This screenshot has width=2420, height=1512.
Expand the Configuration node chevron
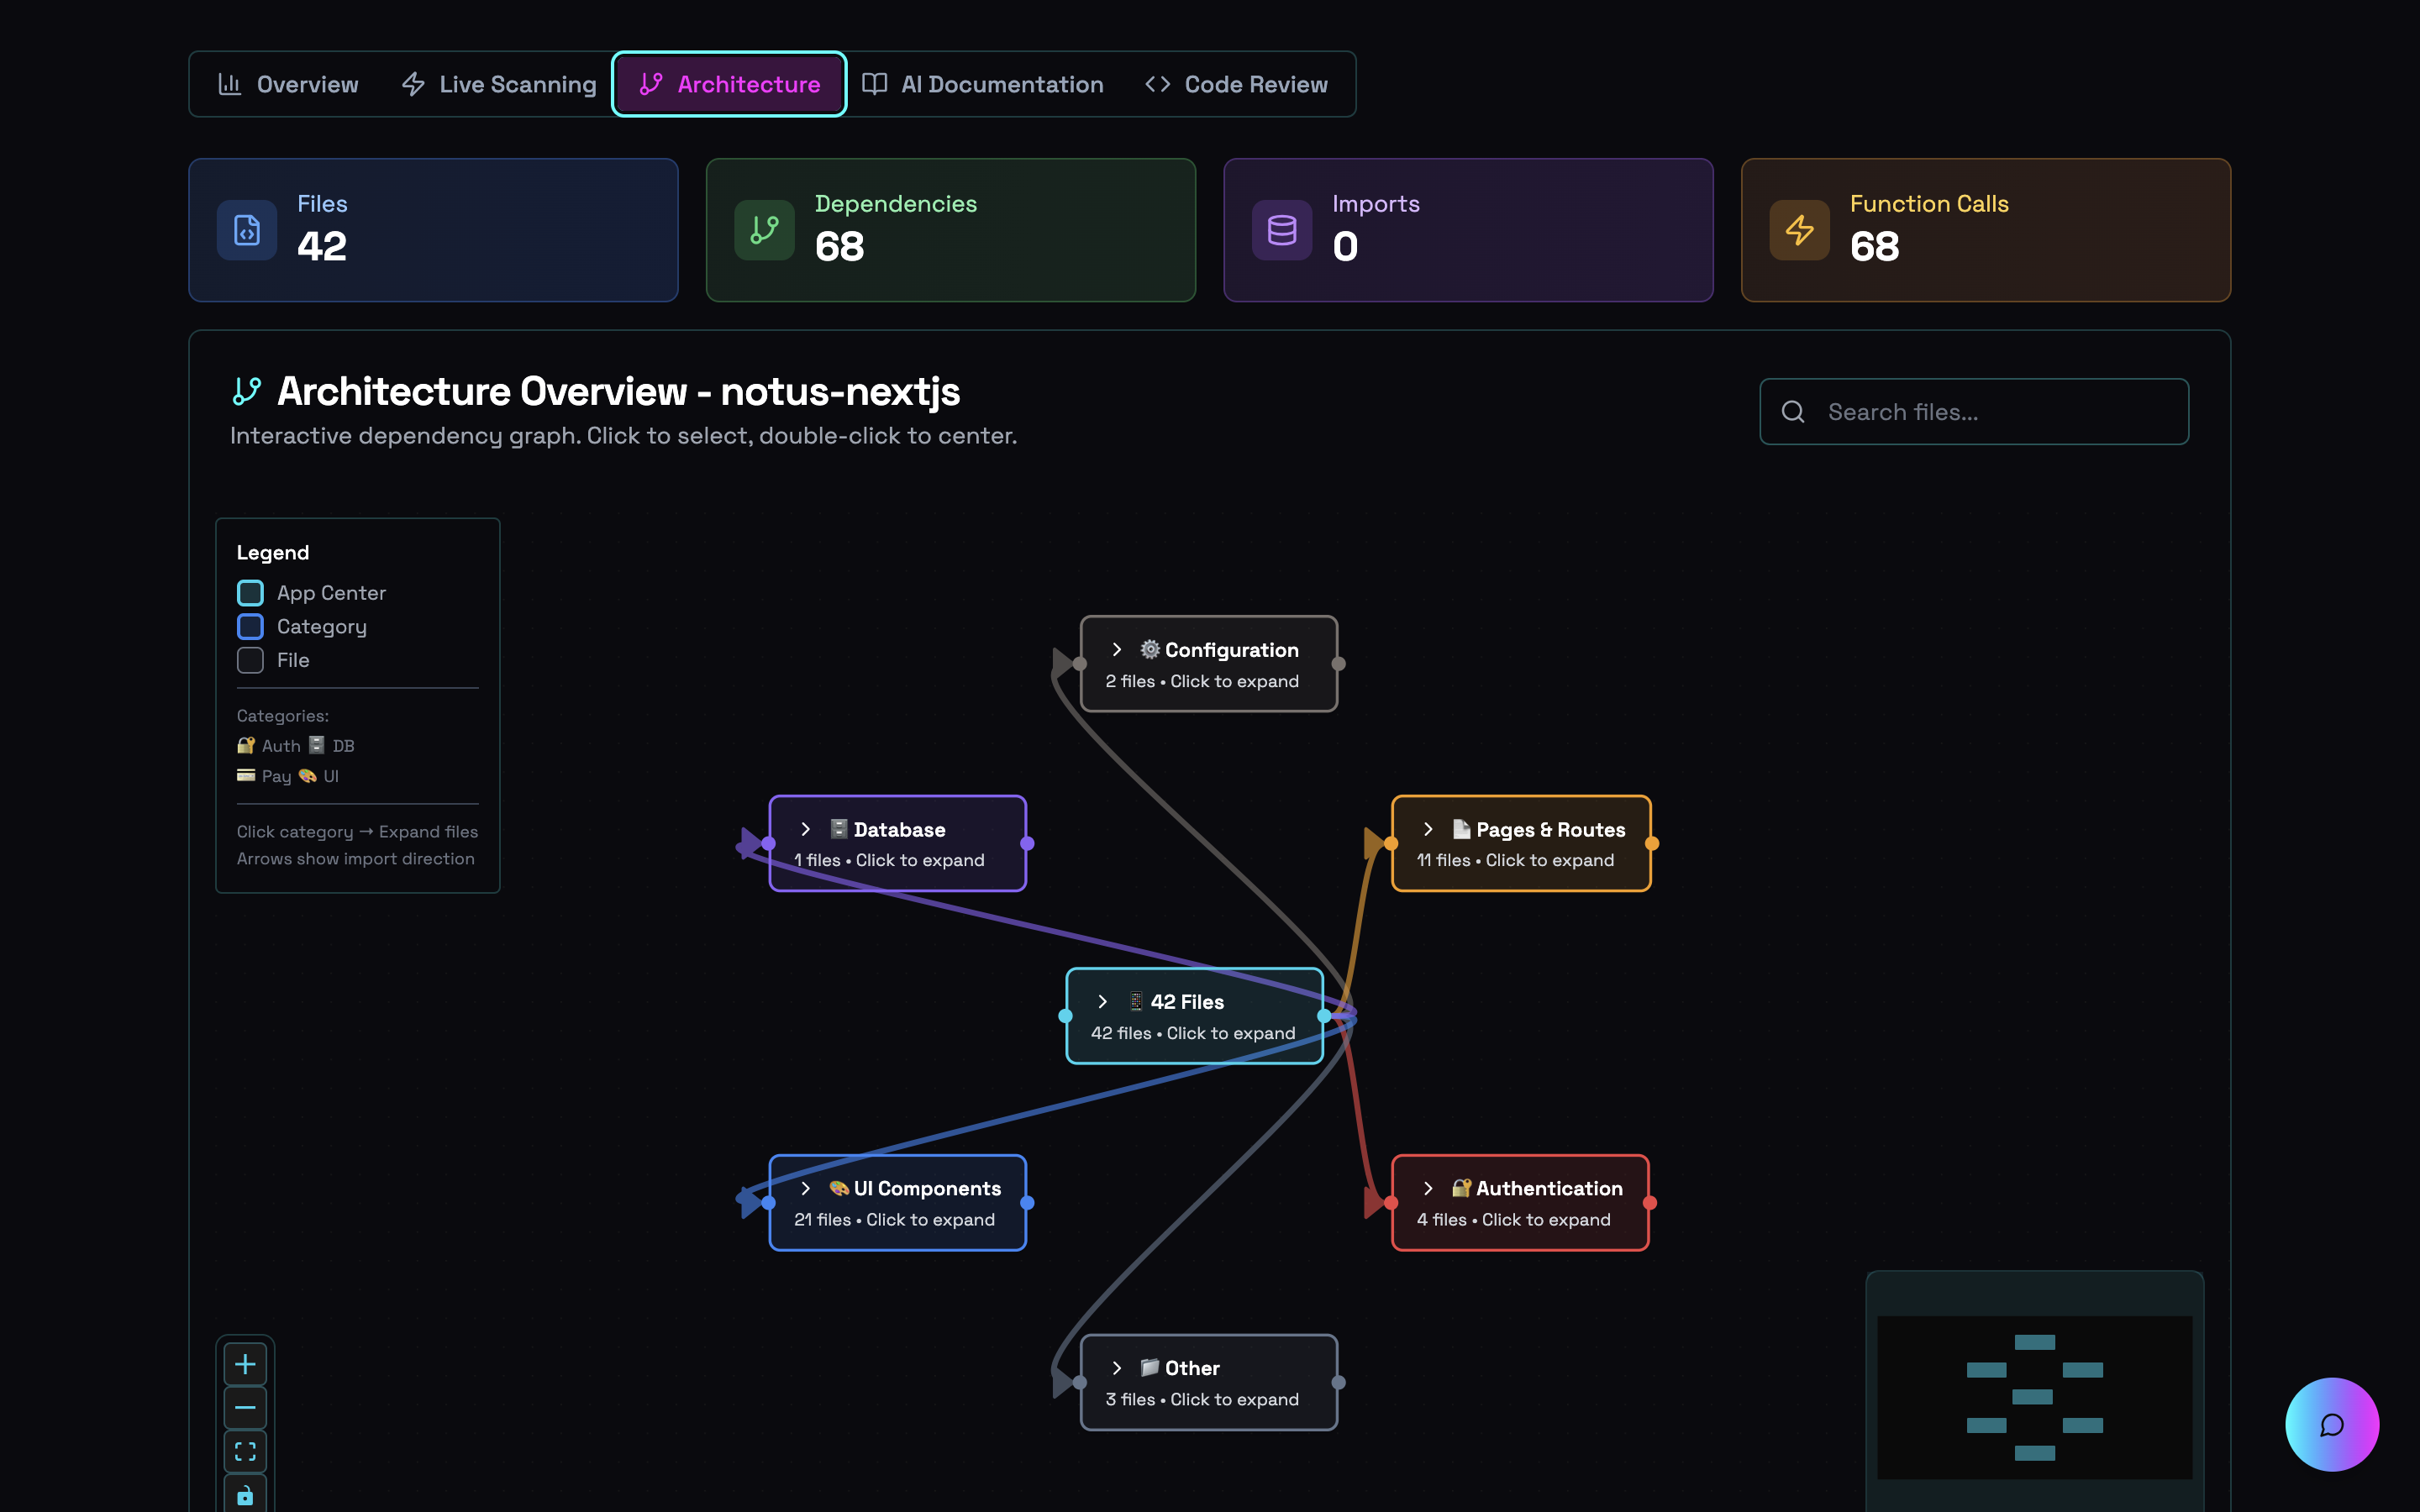click(x=1117, y=649)
